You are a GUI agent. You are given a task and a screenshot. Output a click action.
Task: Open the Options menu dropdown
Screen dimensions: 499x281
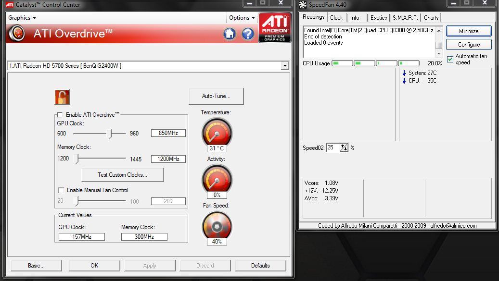(242, 18)
